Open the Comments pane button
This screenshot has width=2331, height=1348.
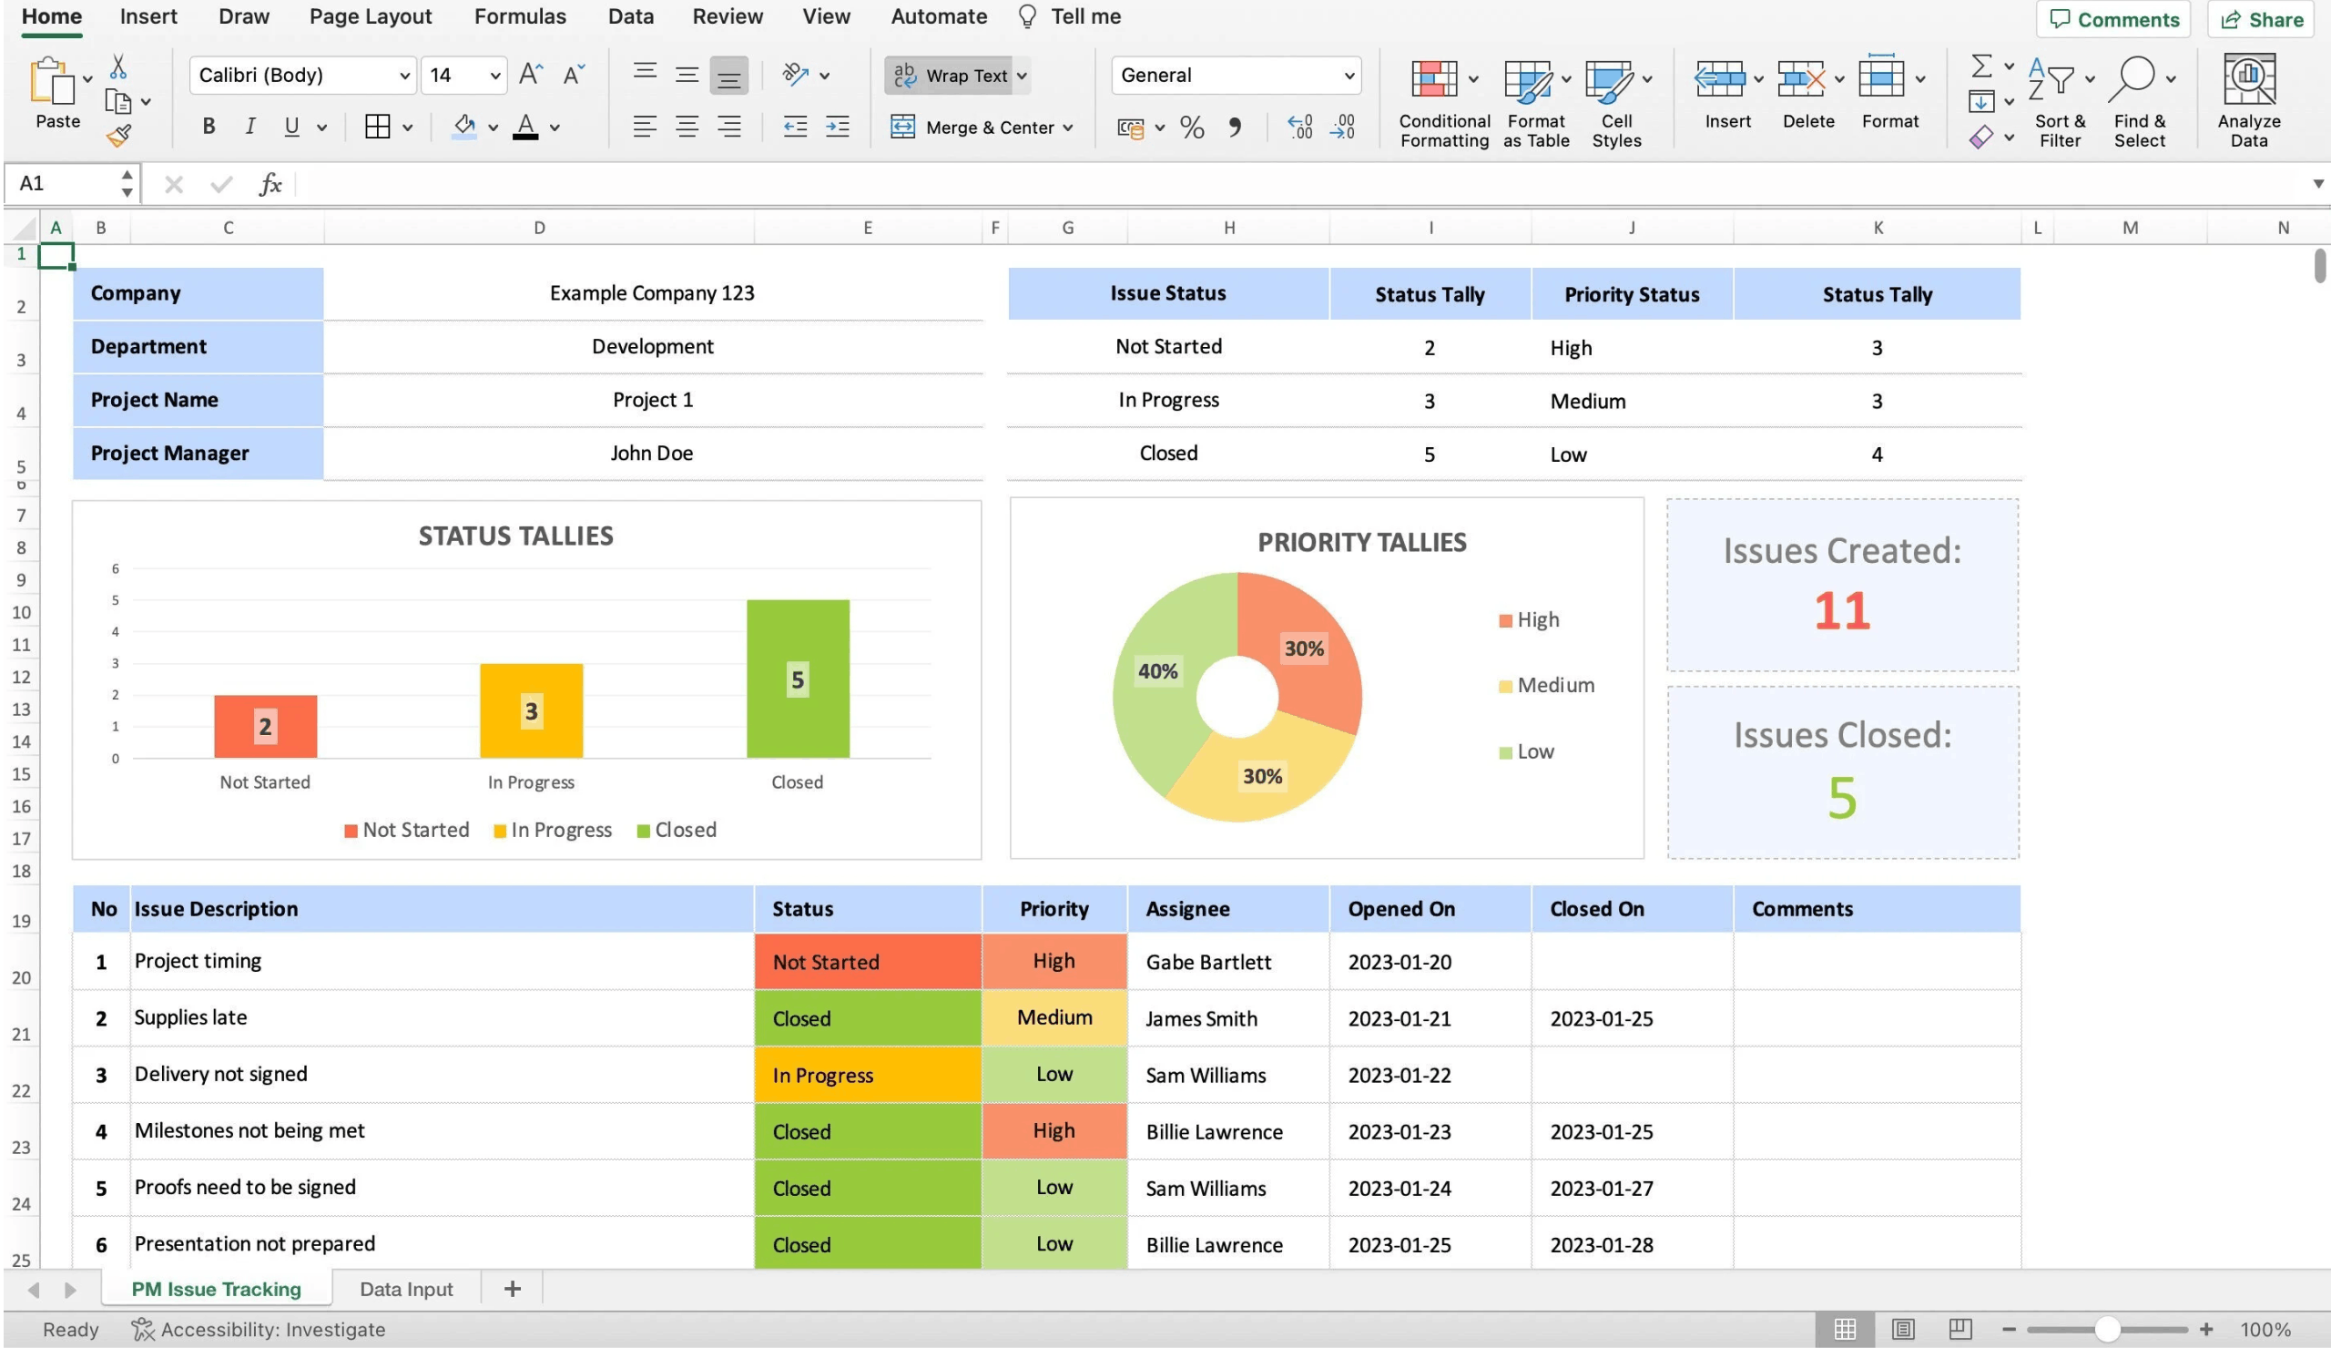click(2112, 19)
